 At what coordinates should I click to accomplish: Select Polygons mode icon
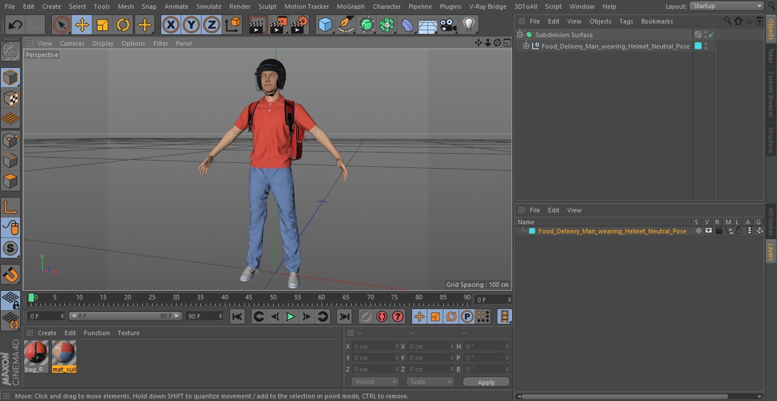point(11,181)
